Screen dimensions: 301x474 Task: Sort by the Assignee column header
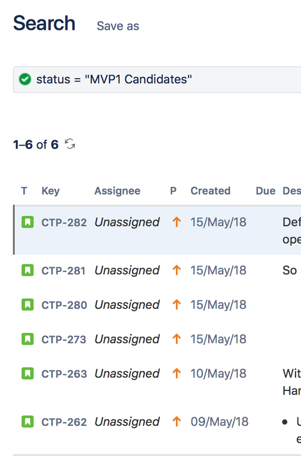click(x=118, y=191)
